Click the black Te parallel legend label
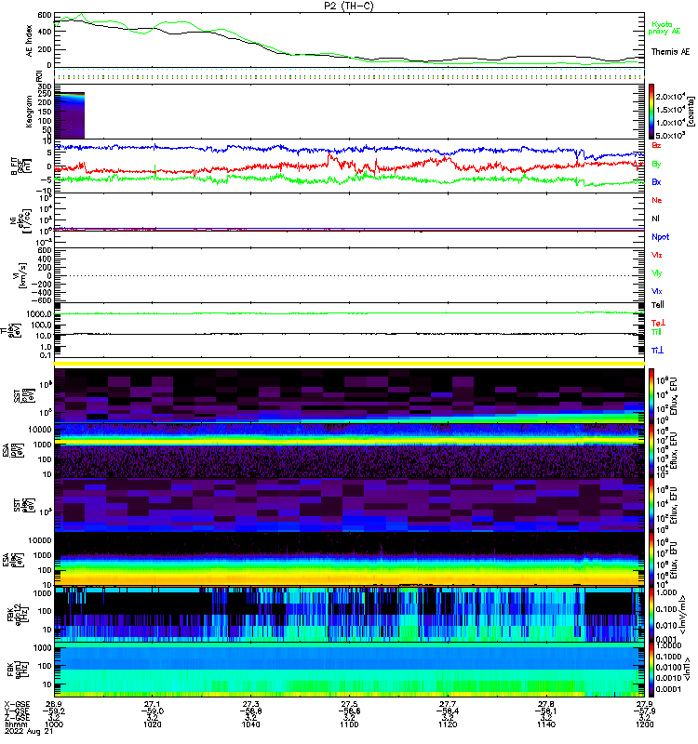 657,305
